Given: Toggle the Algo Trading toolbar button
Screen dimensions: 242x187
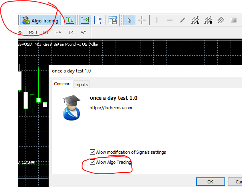Looking at the screenshot, I should (40, 20).
